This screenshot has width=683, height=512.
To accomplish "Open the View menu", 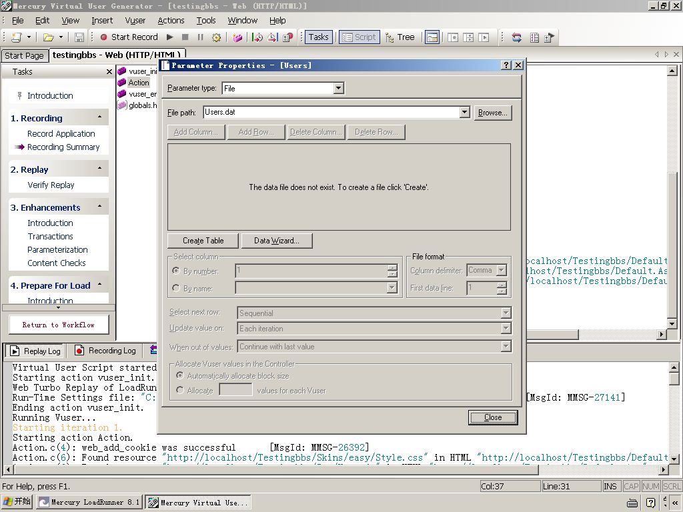I will [x=70, y=21].
